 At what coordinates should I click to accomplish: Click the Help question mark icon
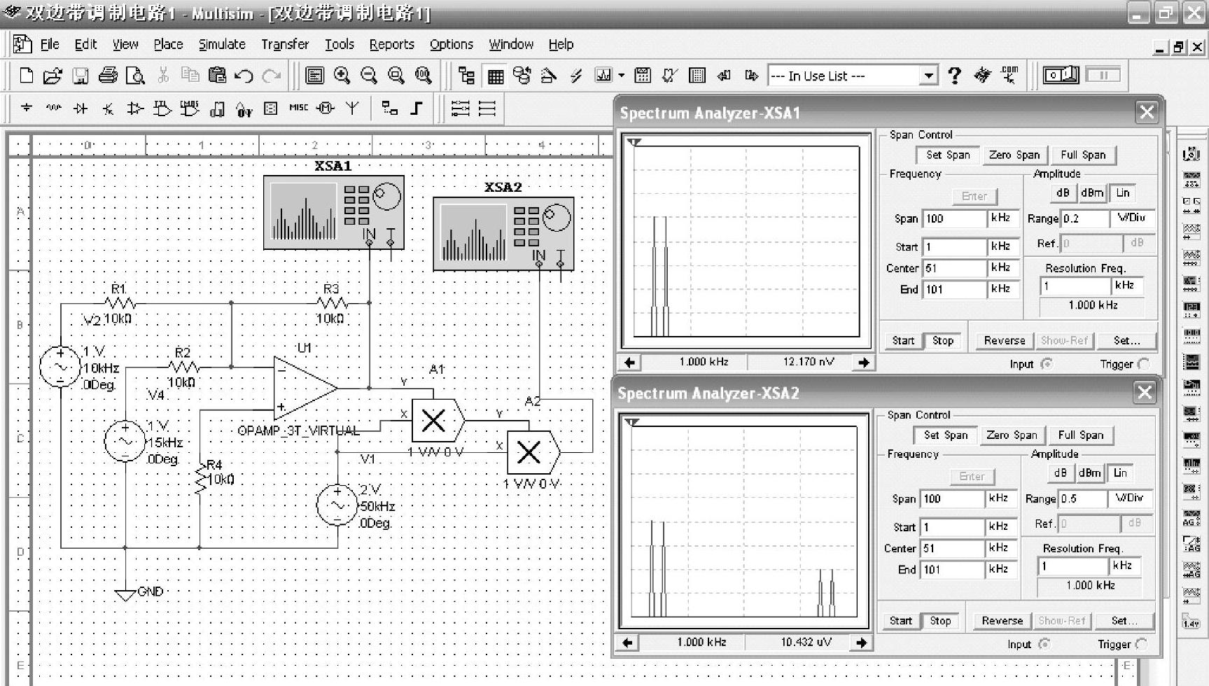(x=954, y=76)
